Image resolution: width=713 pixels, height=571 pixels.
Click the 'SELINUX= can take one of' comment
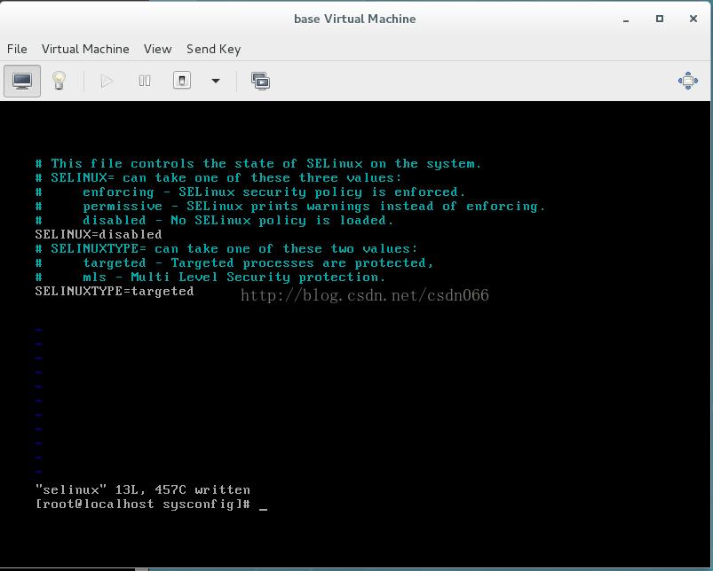pos(218,178)
